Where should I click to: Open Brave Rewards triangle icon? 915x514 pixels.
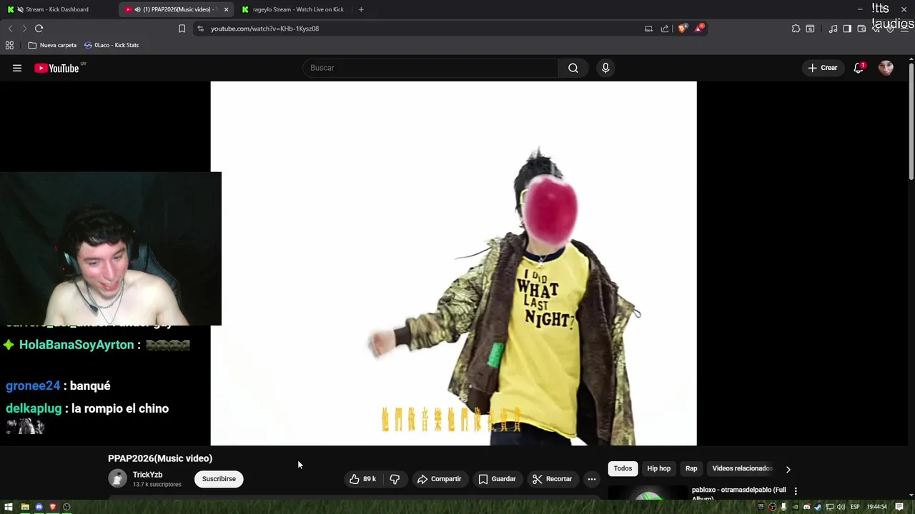(x=699, y=29)
